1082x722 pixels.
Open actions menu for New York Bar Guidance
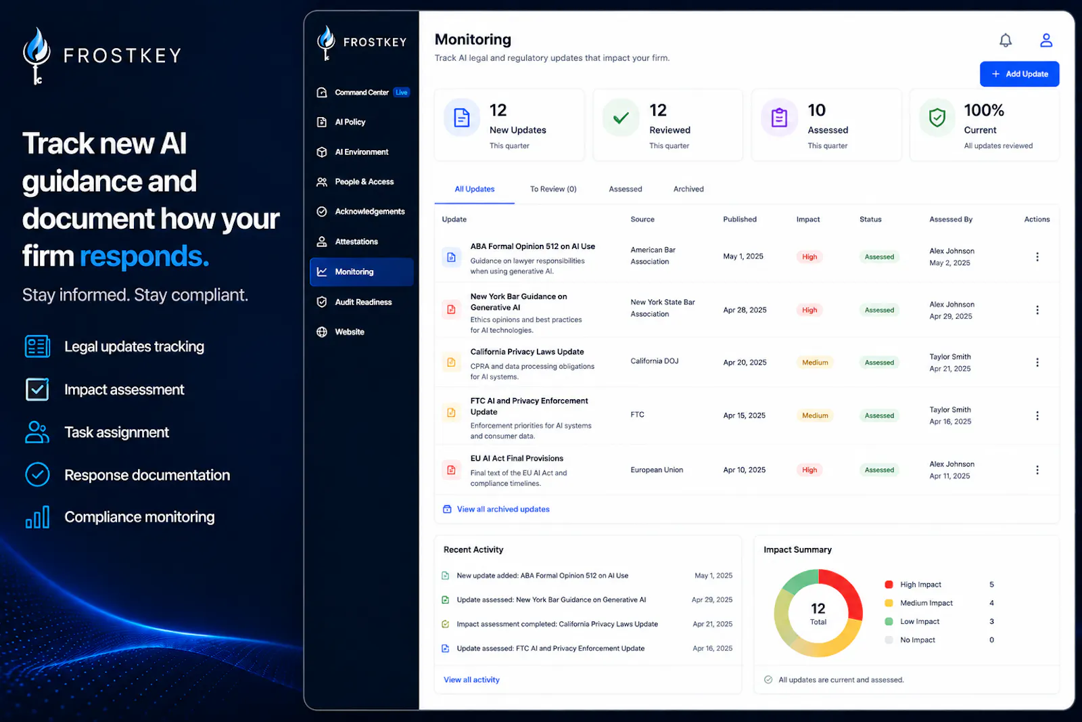[1037, 310]
